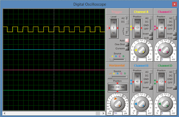Screen dimensions: 179x117
Task: Click Channel C coupling mode slider
Action: tap(175, 24)
